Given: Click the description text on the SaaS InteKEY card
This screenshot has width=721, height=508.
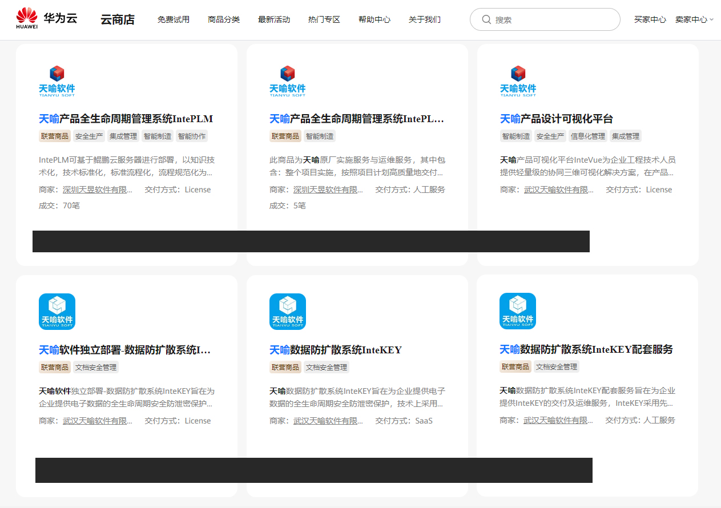Looking at the screenshot, I should pyautogui.click(x=357, y=397).
